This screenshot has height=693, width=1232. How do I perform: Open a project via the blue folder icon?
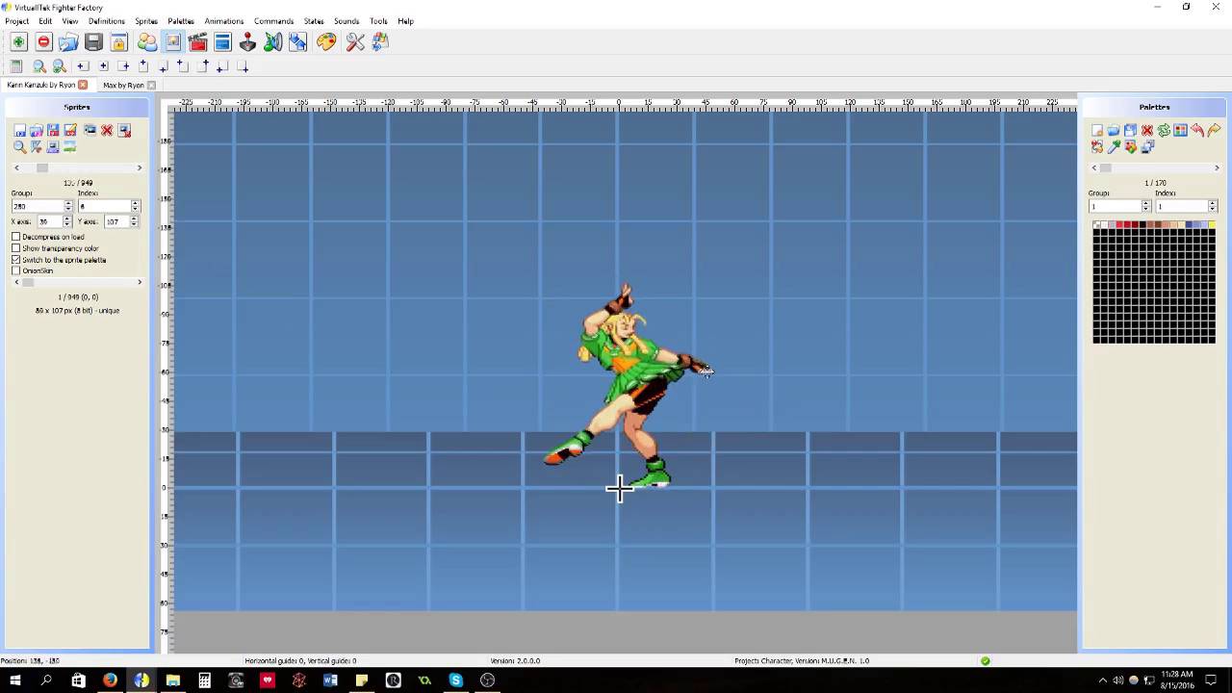68,41
